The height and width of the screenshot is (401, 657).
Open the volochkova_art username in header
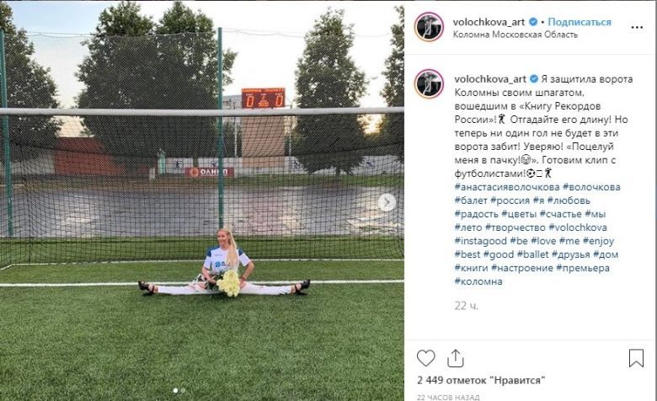(489, 22)
